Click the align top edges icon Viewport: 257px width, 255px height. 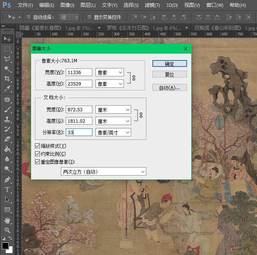[135, 17]
